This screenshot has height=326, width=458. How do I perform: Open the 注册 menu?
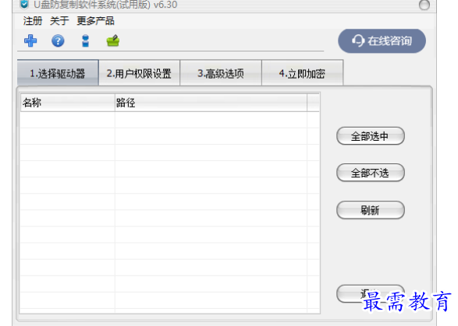click(x=33, y=21)
